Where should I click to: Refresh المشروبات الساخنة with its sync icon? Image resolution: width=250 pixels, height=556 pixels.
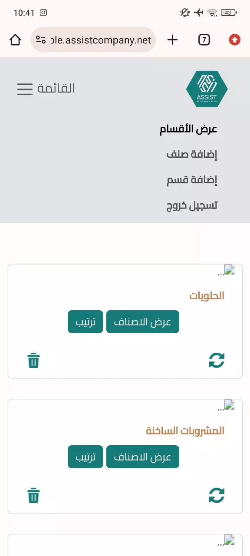(x=216, y=495)
